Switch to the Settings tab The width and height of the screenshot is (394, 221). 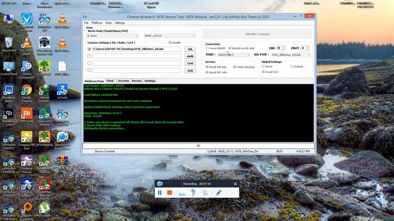point(150,81)
